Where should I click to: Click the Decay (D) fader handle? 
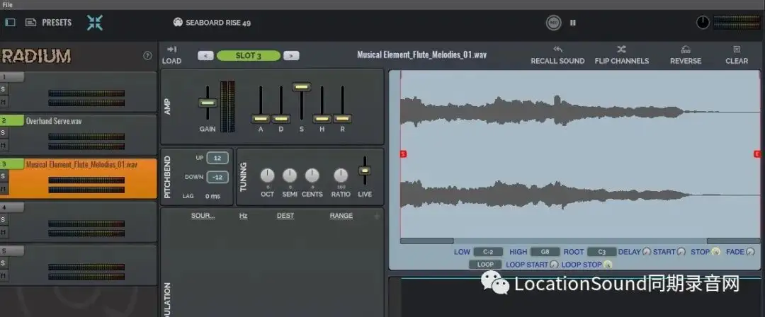pos(281,118)
